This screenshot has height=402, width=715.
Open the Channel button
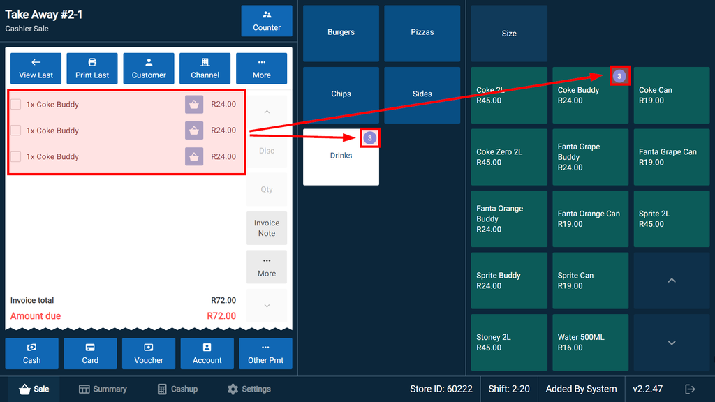coord(205,68)
